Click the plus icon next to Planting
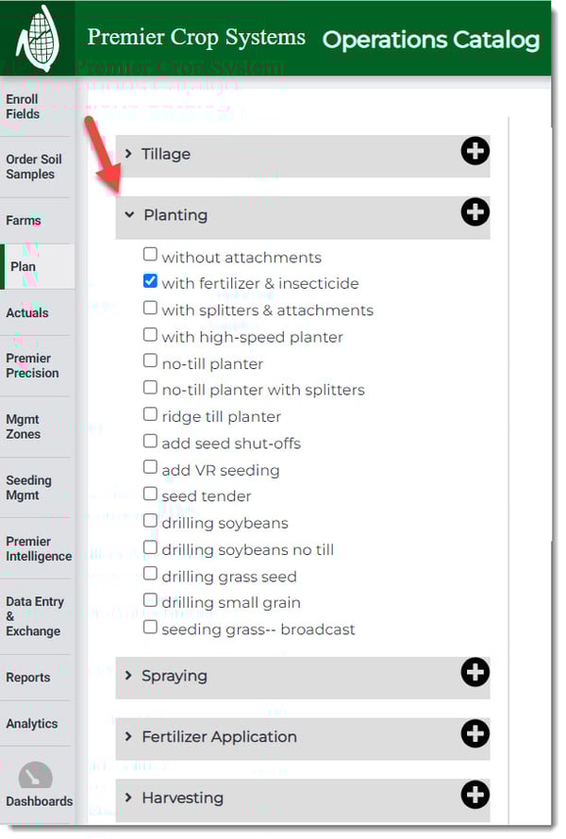The width and height of the screenshot is (566, 839). click(474, 212)
